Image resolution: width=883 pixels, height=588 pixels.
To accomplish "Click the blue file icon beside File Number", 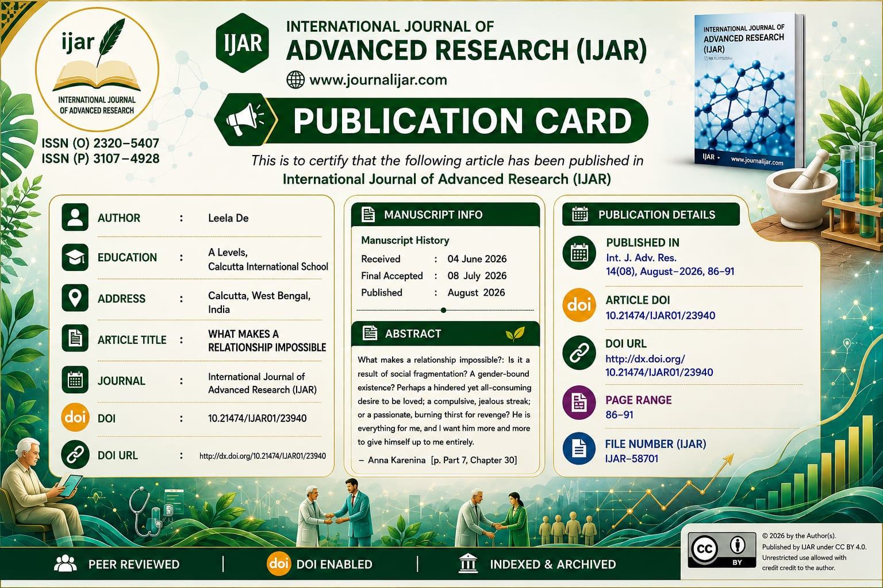I will (x=579, y=448).
